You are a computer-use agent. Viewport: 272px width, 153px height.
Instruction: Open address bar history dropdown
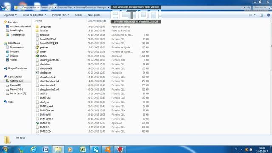[244, 8]
